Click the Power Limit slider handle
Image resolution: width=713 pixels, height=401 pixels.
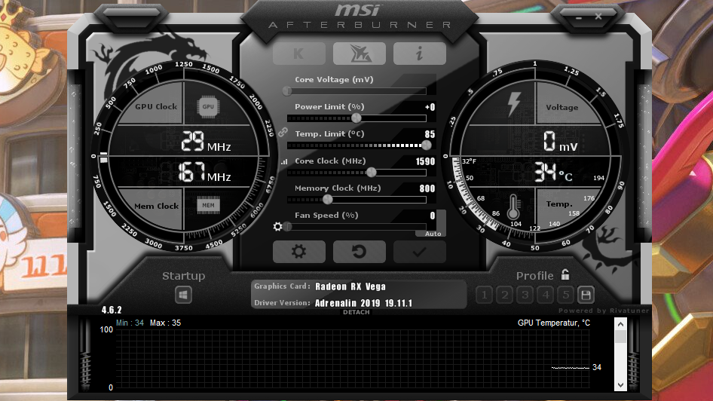pos(356,118)
